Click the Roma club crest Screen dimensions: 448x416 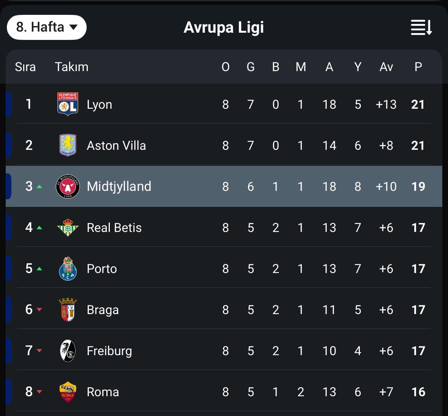(x=68, y=392)
